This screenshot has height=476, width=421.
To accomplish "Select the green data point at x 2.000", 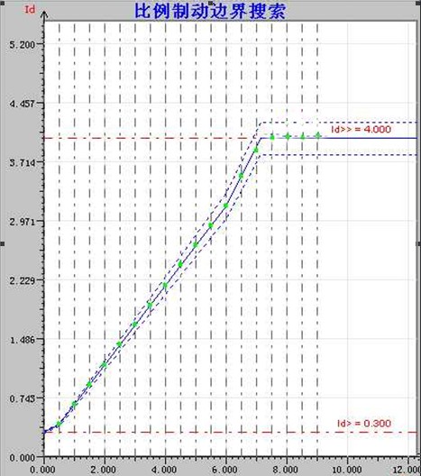I will coord(105,364).
